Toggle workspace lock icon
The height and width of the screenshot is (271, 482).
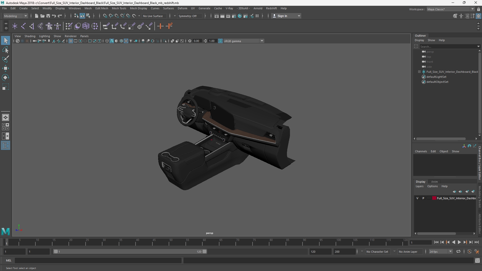(x=478, y=9)
